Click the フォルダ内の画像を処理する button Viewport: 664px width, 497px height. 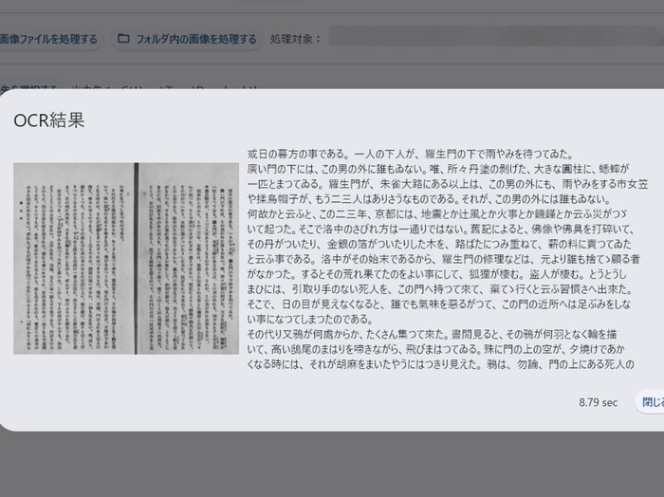(x=187, y=40)
